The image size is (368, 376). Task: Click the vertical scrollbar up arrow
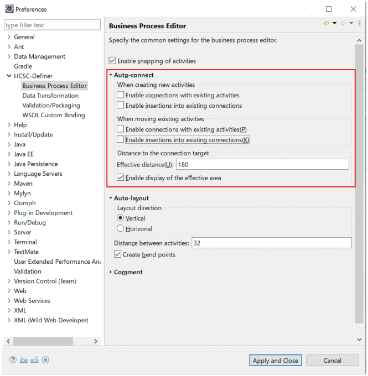(359, 40)
